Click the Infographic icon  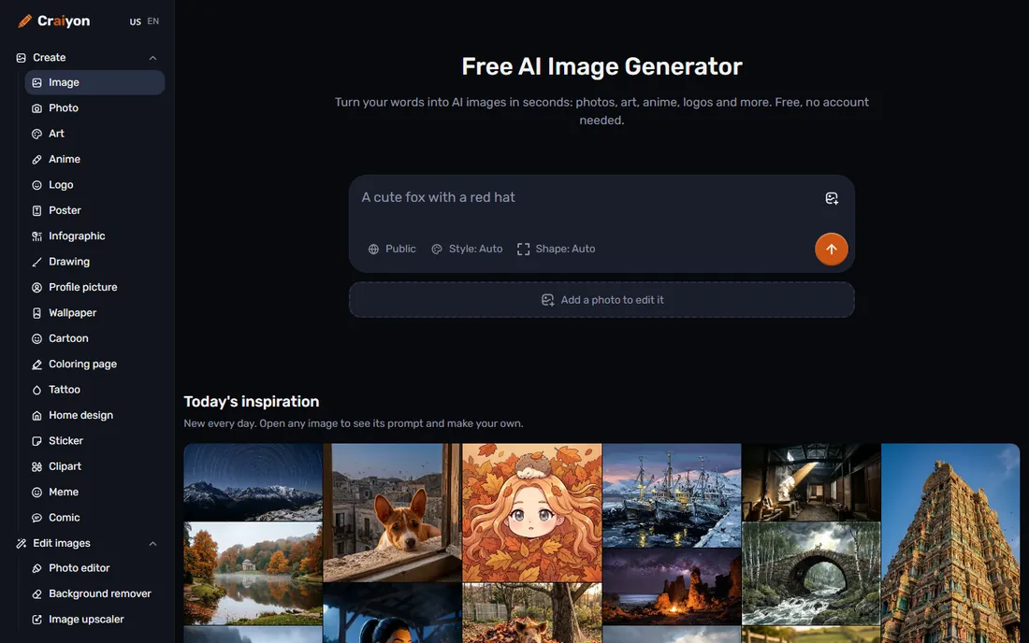(x=36, y=236)
